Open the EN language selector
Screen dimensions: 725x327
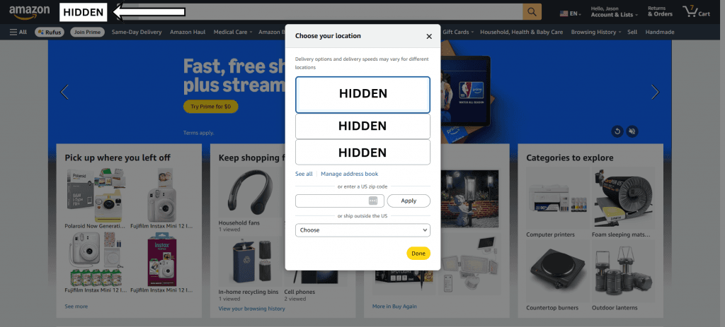pyautogui.click(x=571, y=14)
